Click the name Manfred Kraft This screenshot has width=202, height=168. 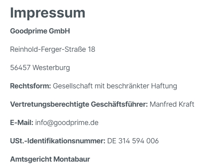(172, 104)
